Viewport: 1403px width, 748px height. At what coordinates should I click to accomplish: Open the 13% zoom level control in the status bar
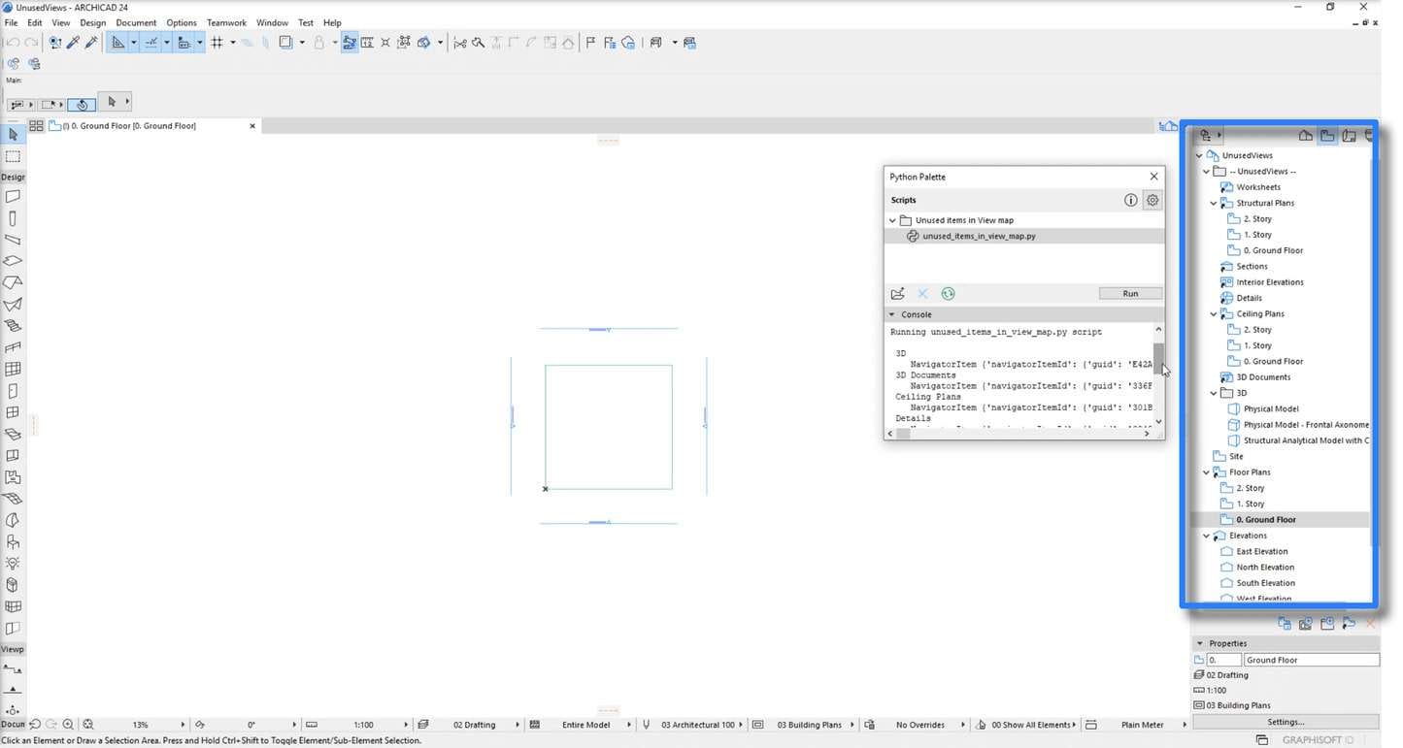click(140, 724)
